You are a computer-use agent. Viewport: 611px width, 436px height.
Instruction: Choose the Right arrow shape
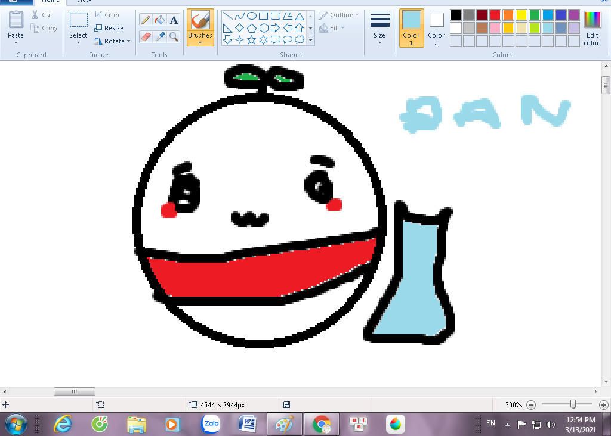[276, 28]
